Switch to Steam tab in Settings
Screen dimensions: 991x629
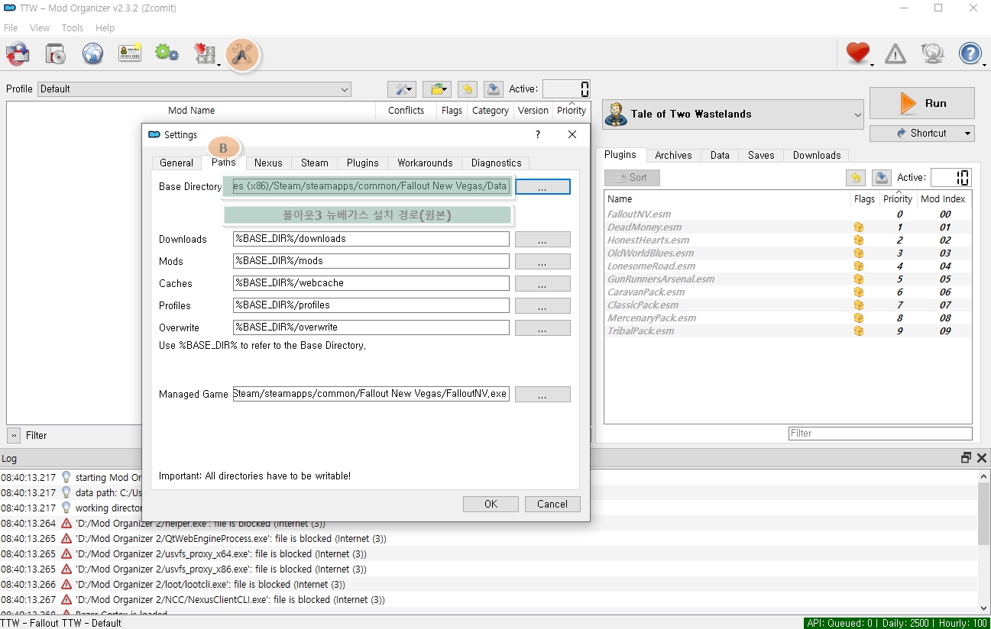click(314, 163)
